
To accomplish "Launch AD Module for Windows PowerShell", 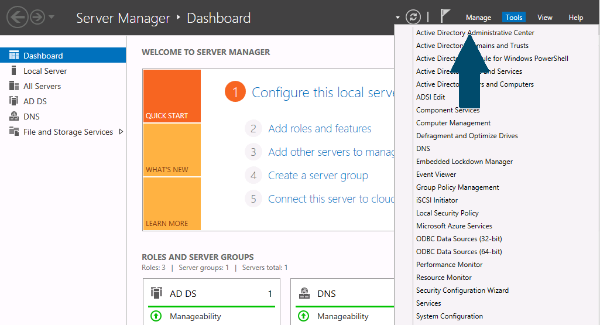I will (x=492, y=59).
